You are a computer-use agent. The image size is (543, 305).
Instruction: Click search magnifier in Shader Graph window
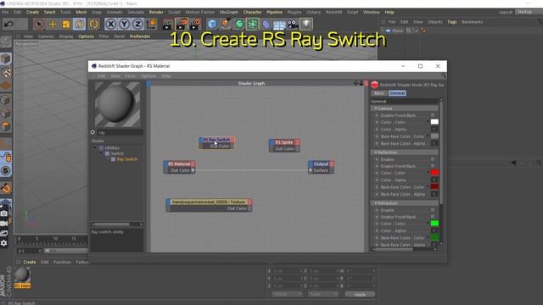(x=443, y=75)
